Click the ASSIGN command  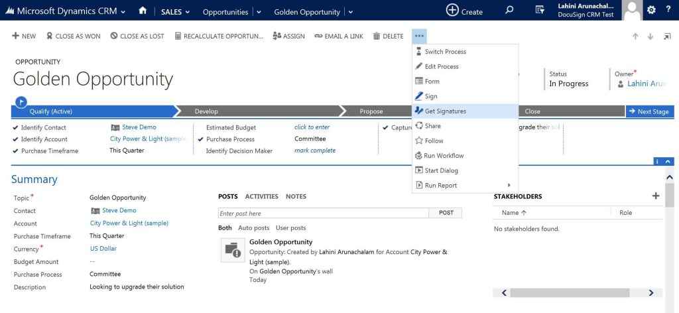click(289, 36)
